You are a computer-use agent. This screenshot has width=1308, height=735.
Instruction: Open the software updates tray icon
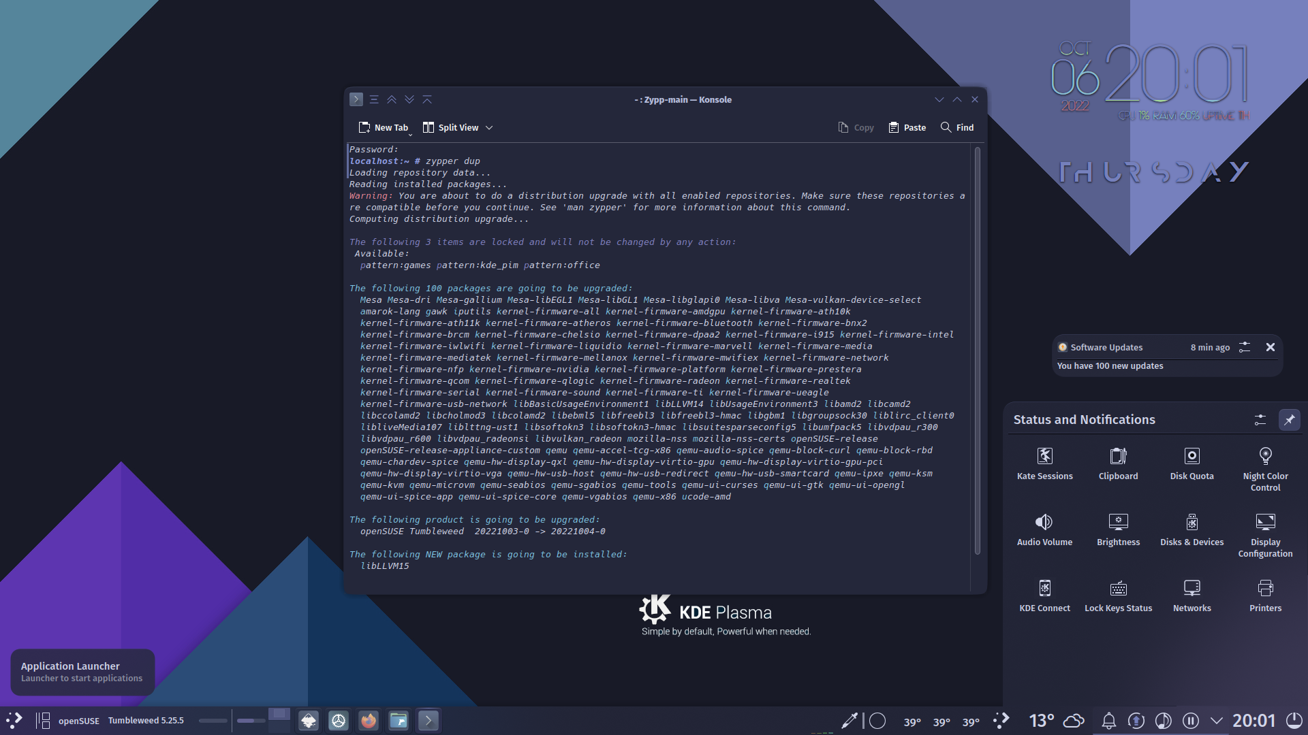tap(1136, 720)
